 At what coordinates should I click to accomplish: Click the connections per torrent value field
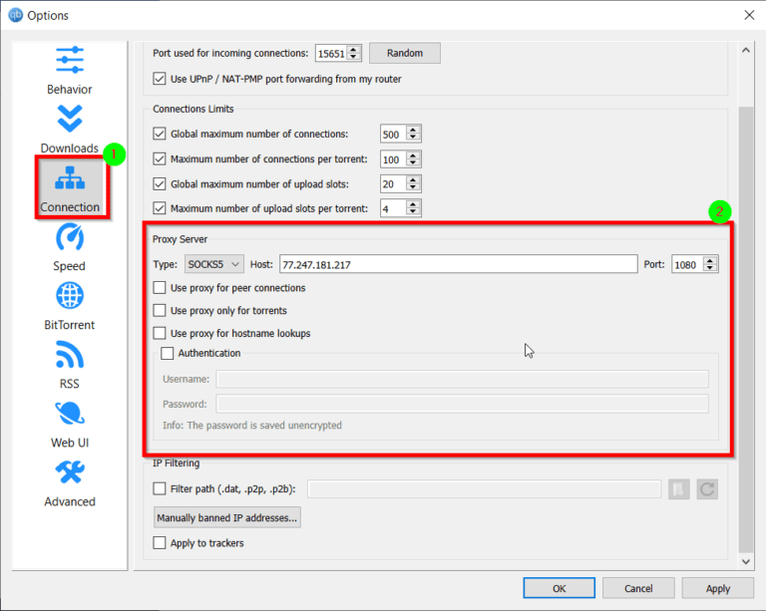[393, 159]
